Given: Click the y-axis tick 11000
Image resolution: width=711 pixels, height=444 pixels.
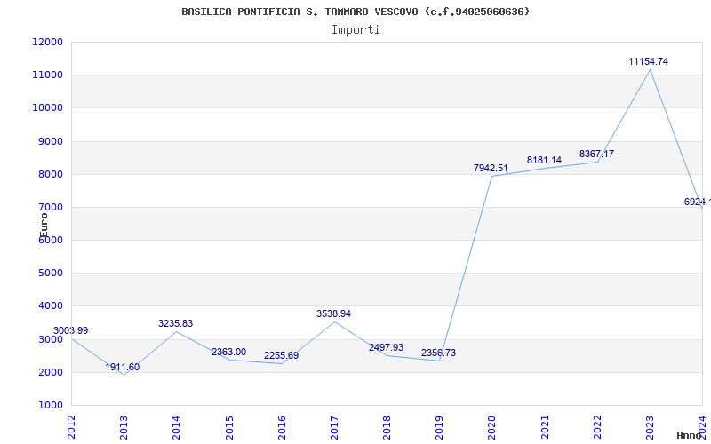Looking at the screenshot, I should tap(48, 75).
